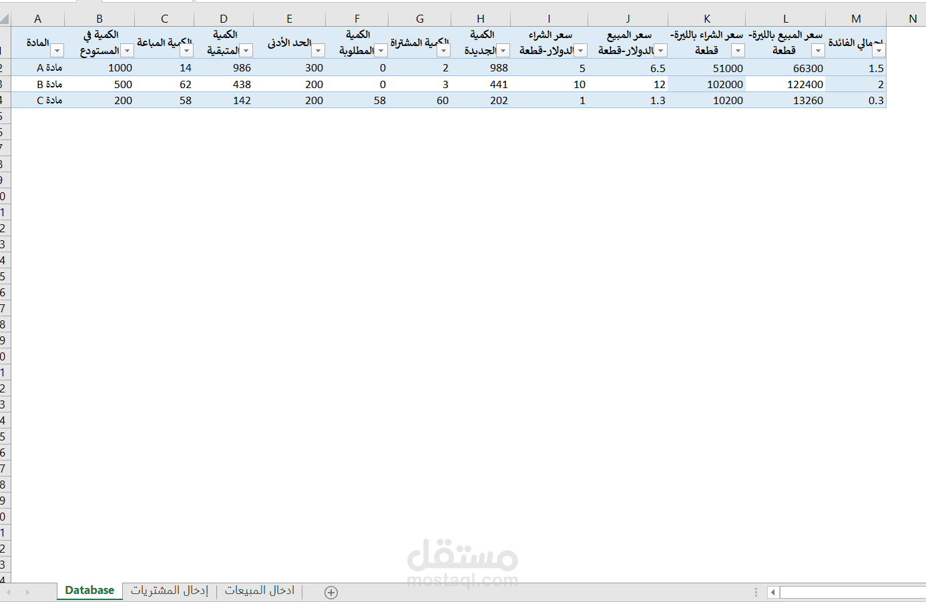Screen dimensions: 926x602
Task: Select purchase price cell 102000
Action: pyautogui.click(x=706, y=84)
